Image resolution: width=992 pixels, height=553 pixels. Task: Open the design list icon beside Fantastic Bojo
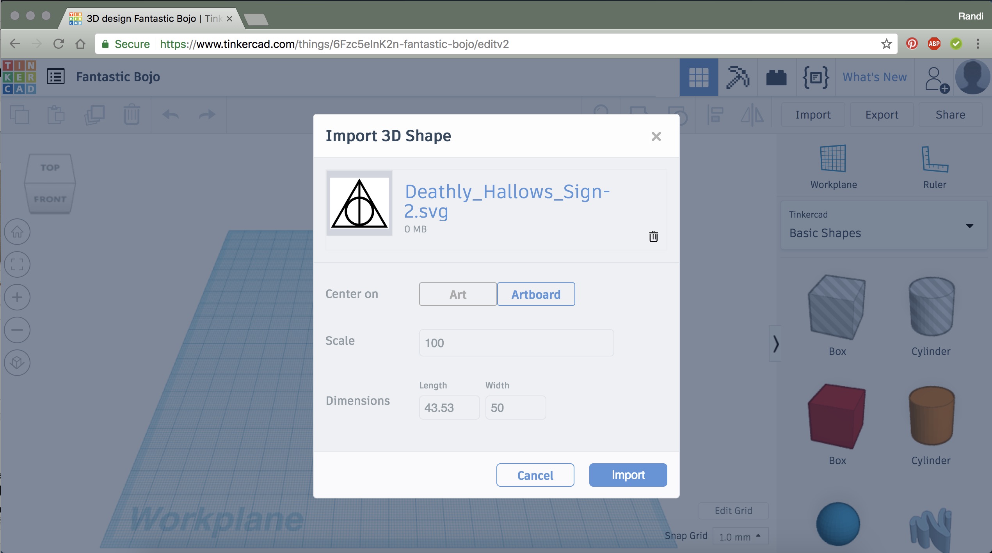[56, 76]
